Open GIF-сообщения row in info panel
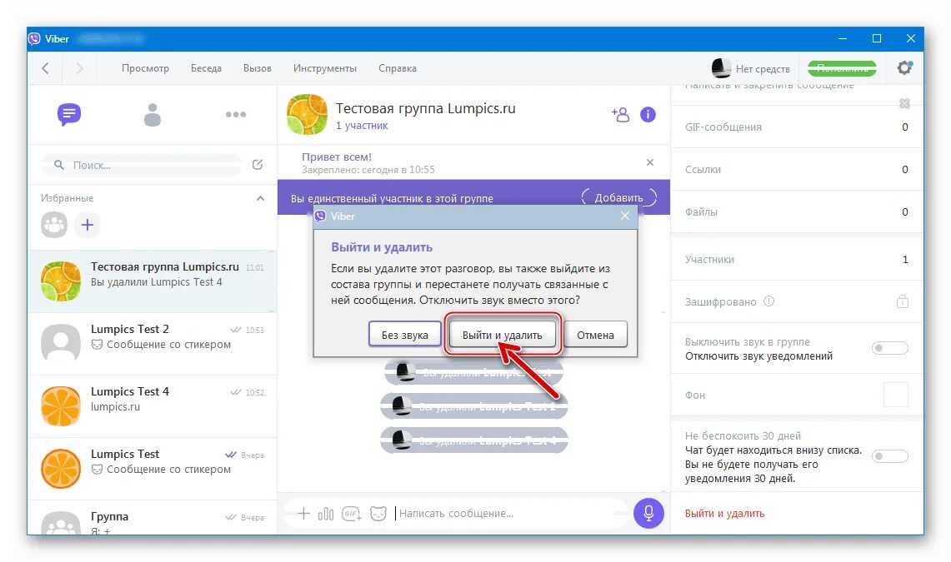 (797, 127)
